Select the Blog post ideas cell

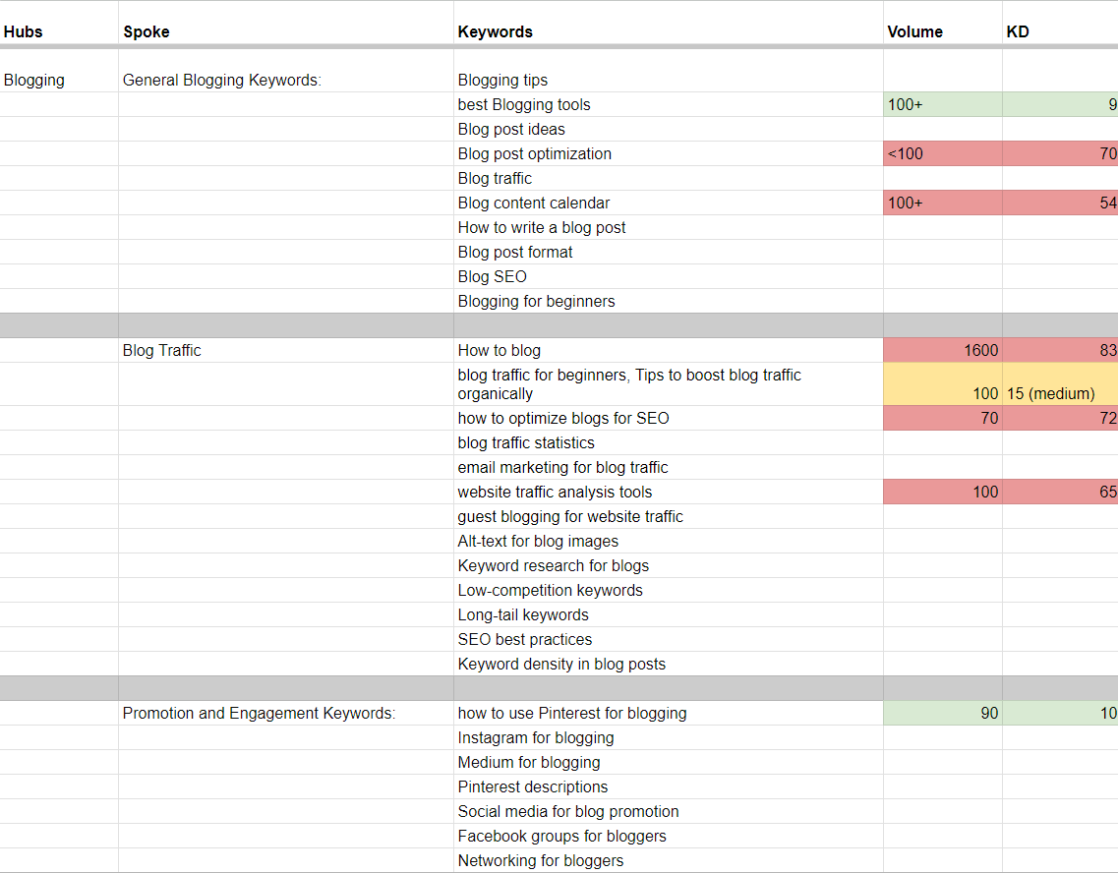[668, 129]
